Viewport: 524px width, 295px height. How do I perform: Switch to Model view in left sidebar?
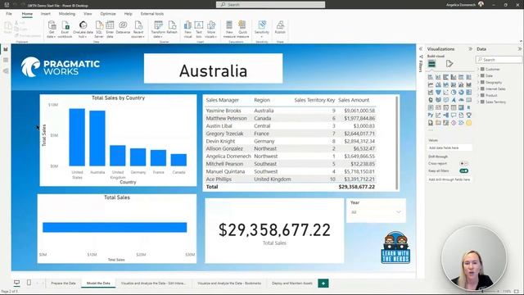pos(6,71)
